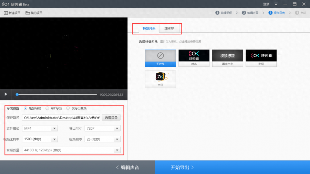Image resolution: width=310 pixels, height=174 pixels.
Task: Select the 无片头 no-intro thumbnail
Action: (x=160, y=58)
